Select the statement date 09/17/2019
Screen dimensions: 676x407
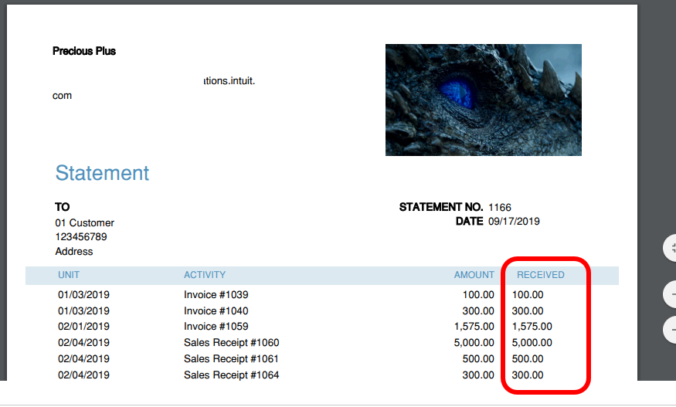tap(514, 221)
